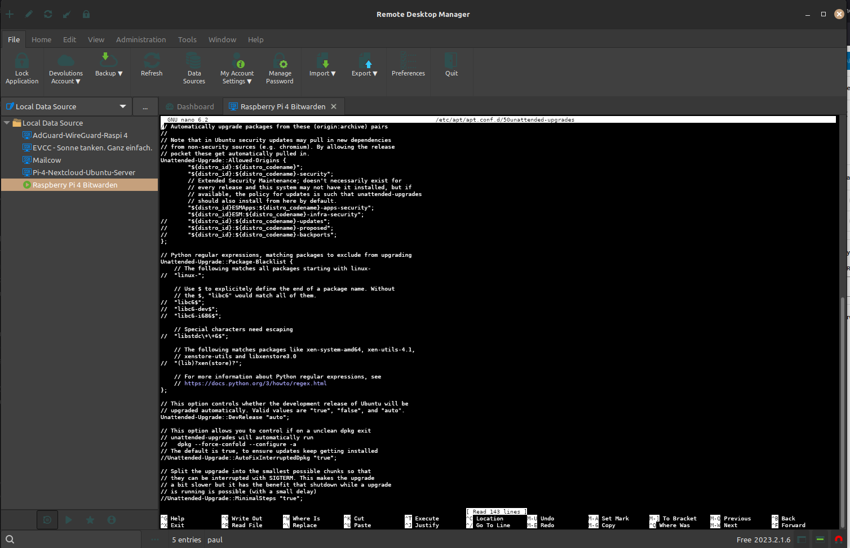The width and height of the screenshot is (850, 548).
Task: Click the pencil edit icon in title bar
Action: (29, 14)
